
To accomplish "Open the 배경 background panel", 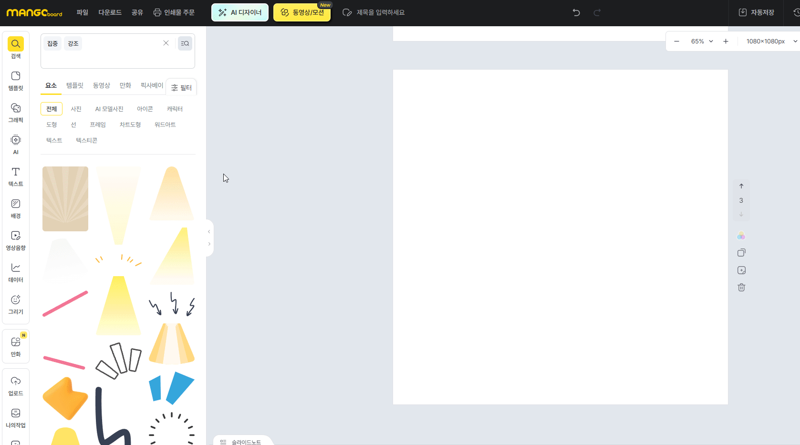I will pyautogui.click(x=16, y=208).
